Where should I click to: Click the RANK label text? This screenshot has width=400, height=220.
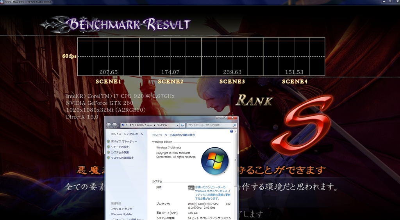(254, 100)
